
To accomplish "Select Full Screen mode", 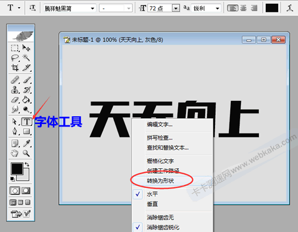I will 28,202.
